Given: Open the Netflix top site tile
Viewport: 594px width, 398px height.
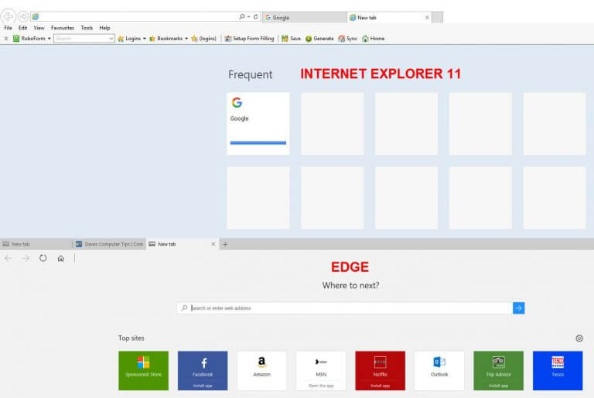Looking at the screenshot, I should (x=380, y=371).
